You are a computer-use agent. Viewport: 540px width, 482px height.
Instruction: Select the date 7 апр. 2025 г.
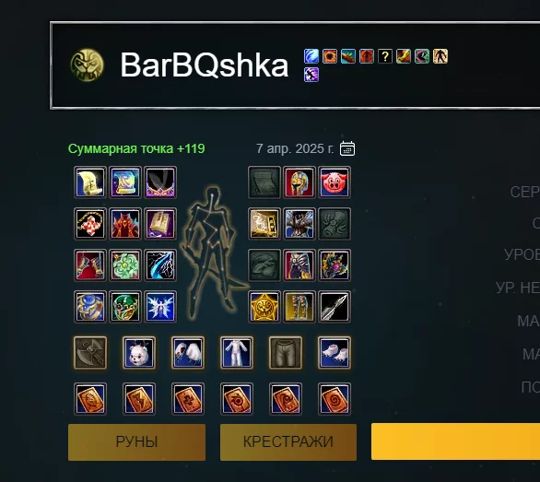295,148
